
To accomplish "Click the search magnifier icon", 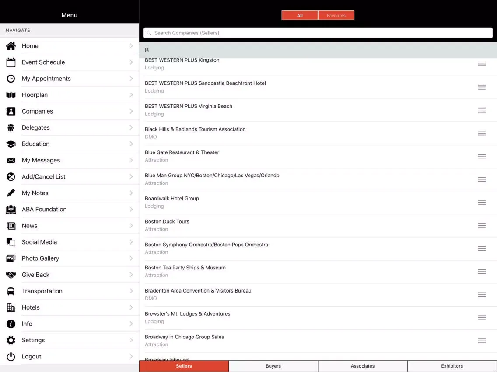I will [149, 33].
